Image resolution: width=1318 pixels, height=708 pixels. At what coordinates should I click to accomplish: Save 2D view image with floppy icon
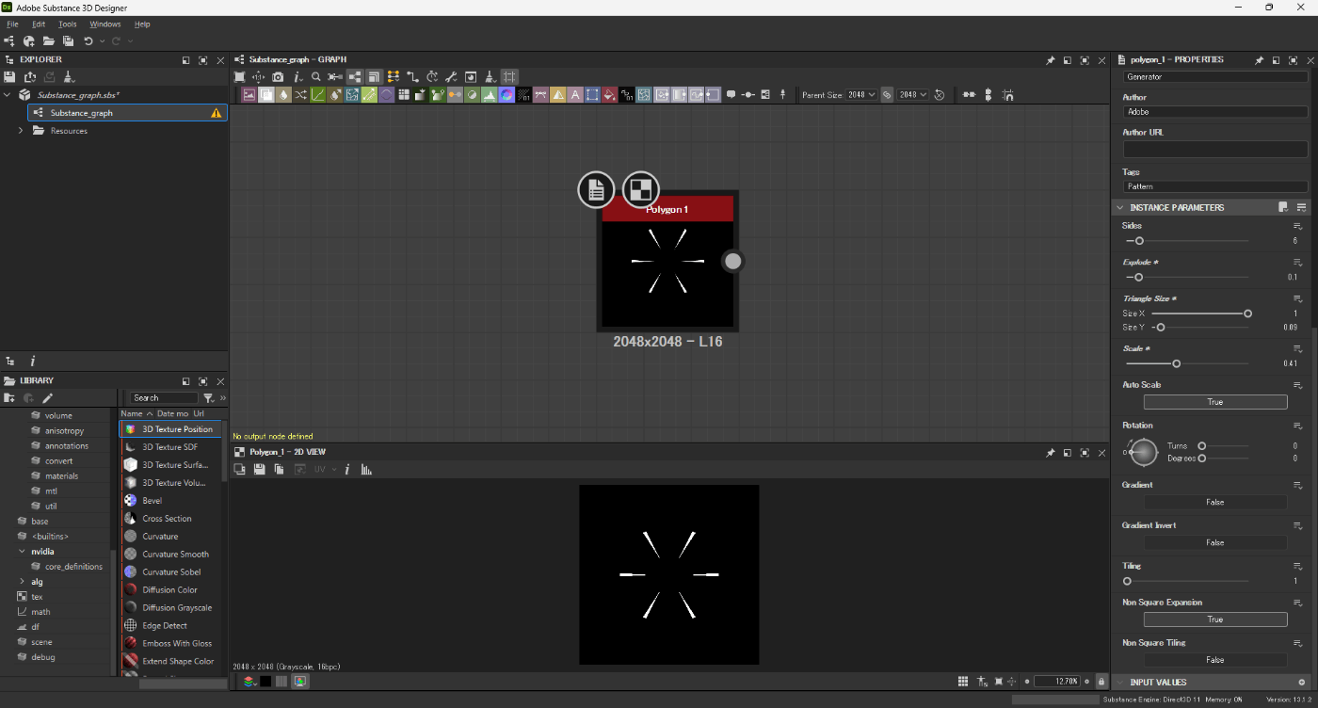pos(259,469)
